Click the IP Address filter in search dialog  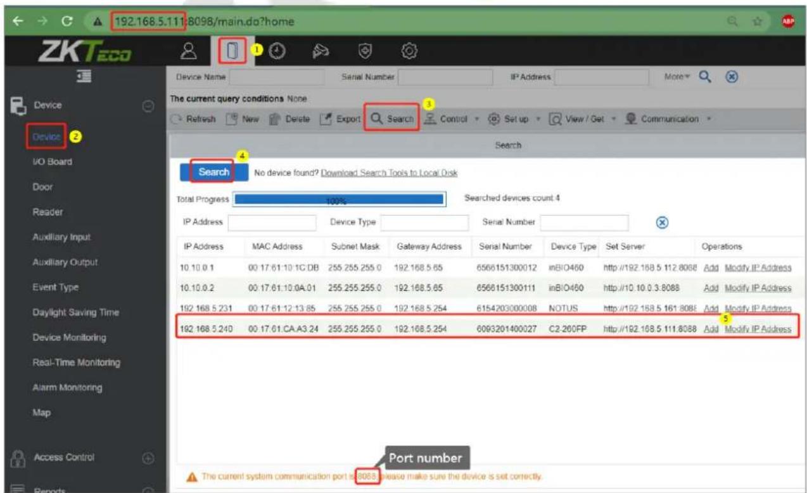coord(272,222)
